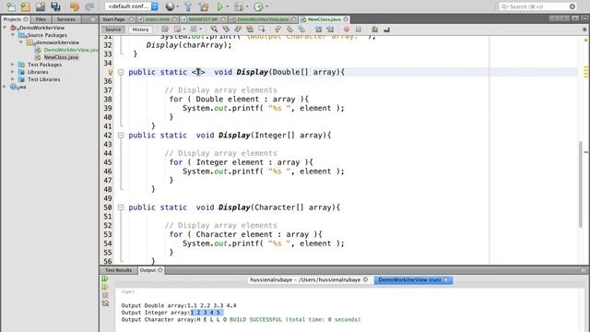Collapse the code fold at line 35
Viewport: 590px width, 332px height.
tap(121, 72)
